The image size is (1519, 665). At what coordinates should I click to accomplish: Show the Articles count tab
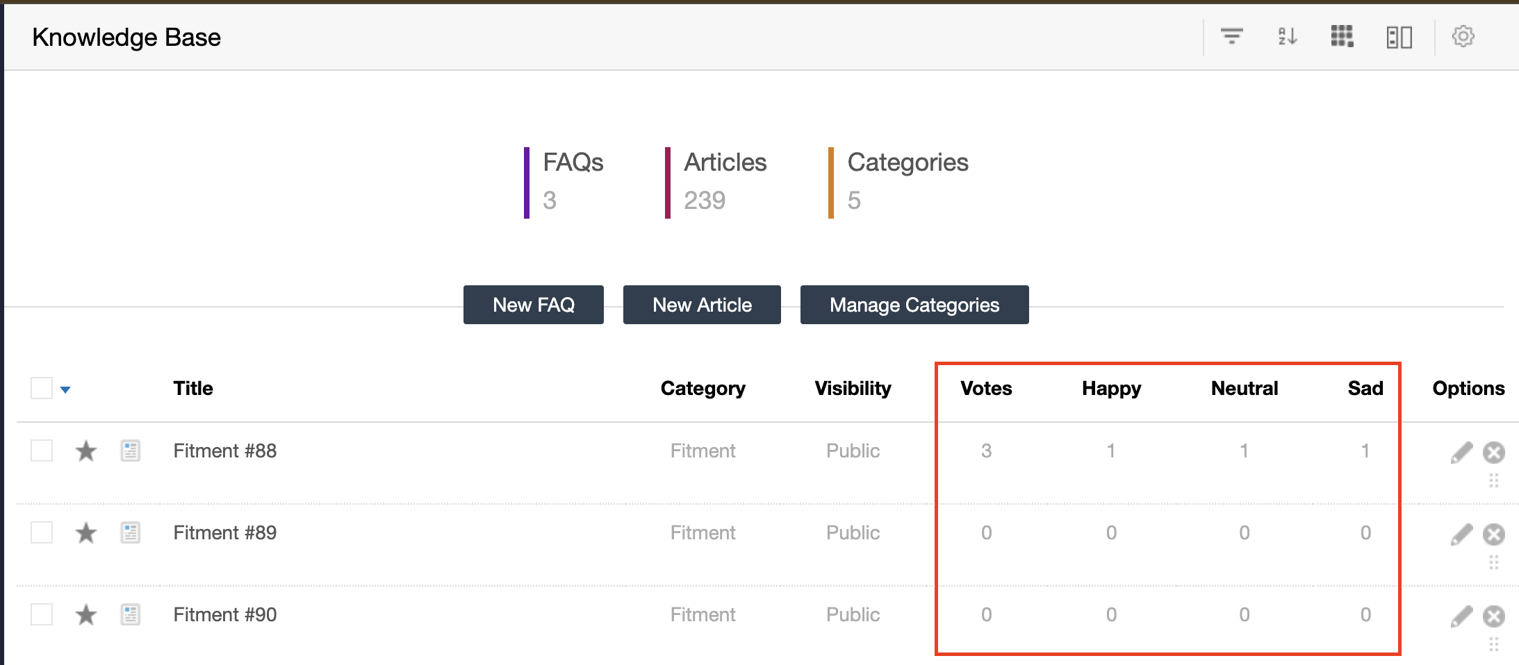pyautogui.click(x=724, y=182)
